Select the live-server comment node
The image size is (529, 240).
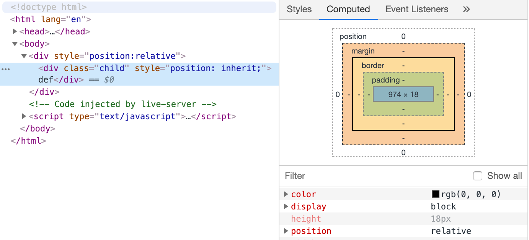[123, 104]
